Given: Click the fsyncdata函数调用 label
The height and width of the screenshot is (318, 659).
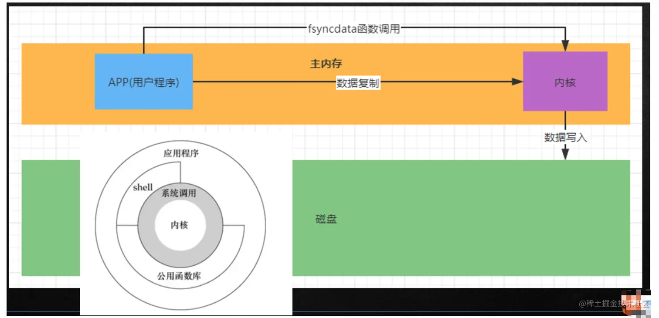Looking at the screenshot, I should pos(353,30).
